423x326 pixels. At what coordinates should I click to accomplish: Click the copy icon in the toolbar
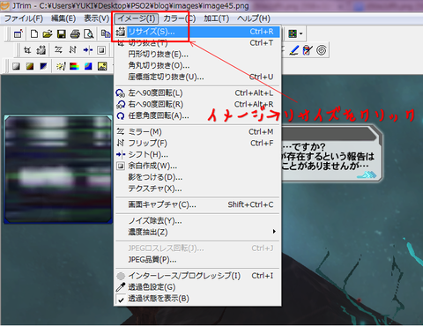(105, 33)
